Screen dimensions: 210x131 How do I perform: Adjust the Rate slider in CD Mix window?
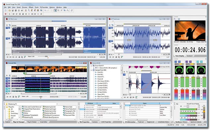coord(46,57)
